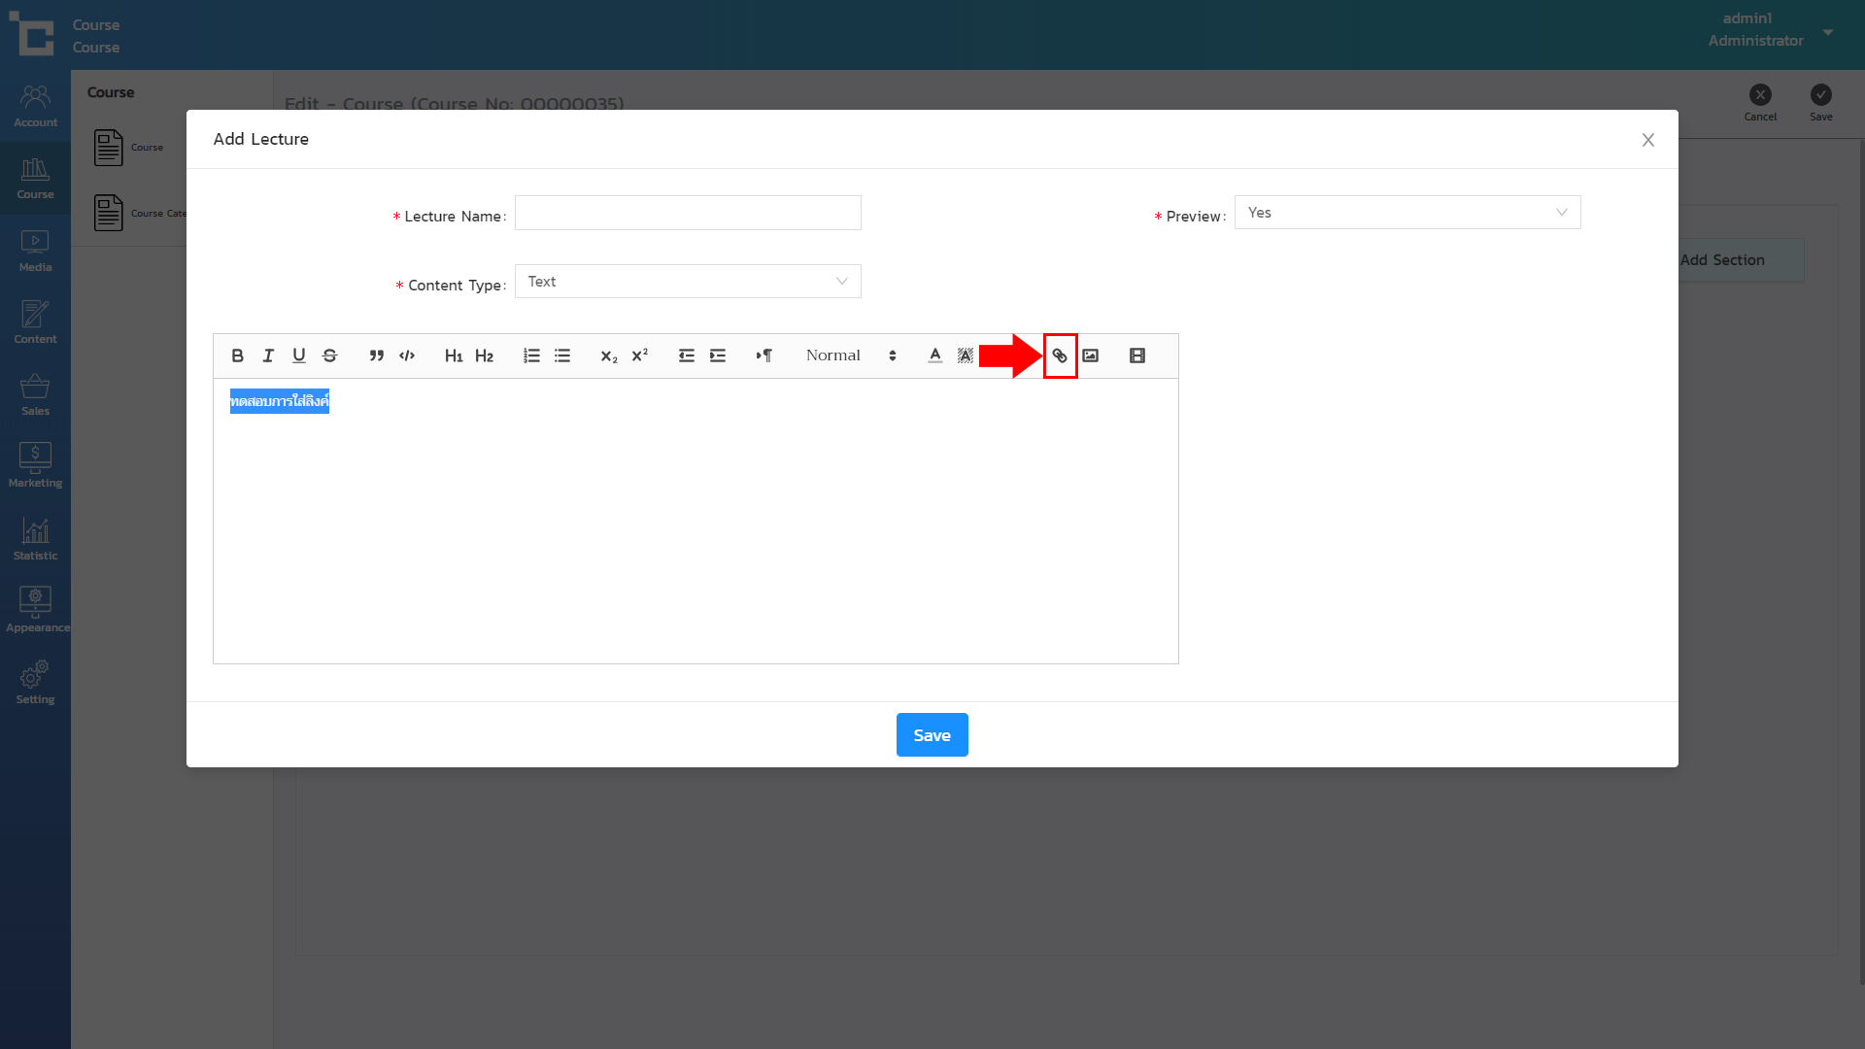Image resolution: width=1865 pixels, height=1049 pixels.
Task: Toggle italic formatting
Action: 268,355
